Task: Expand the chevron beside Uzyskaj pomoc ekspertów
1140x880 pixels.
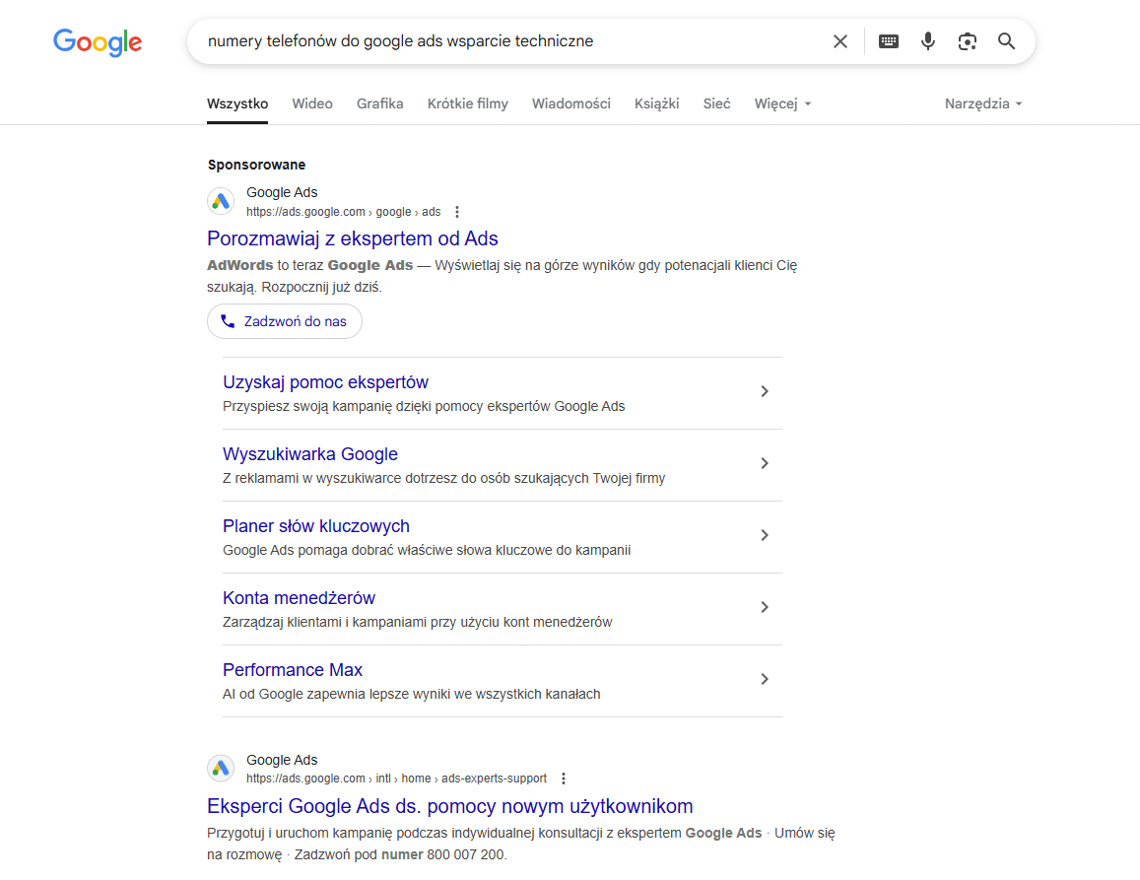Action: click(765, 391)
